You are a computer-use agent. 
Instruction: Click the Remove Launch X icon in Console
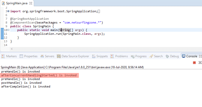(x=200, y=62)
